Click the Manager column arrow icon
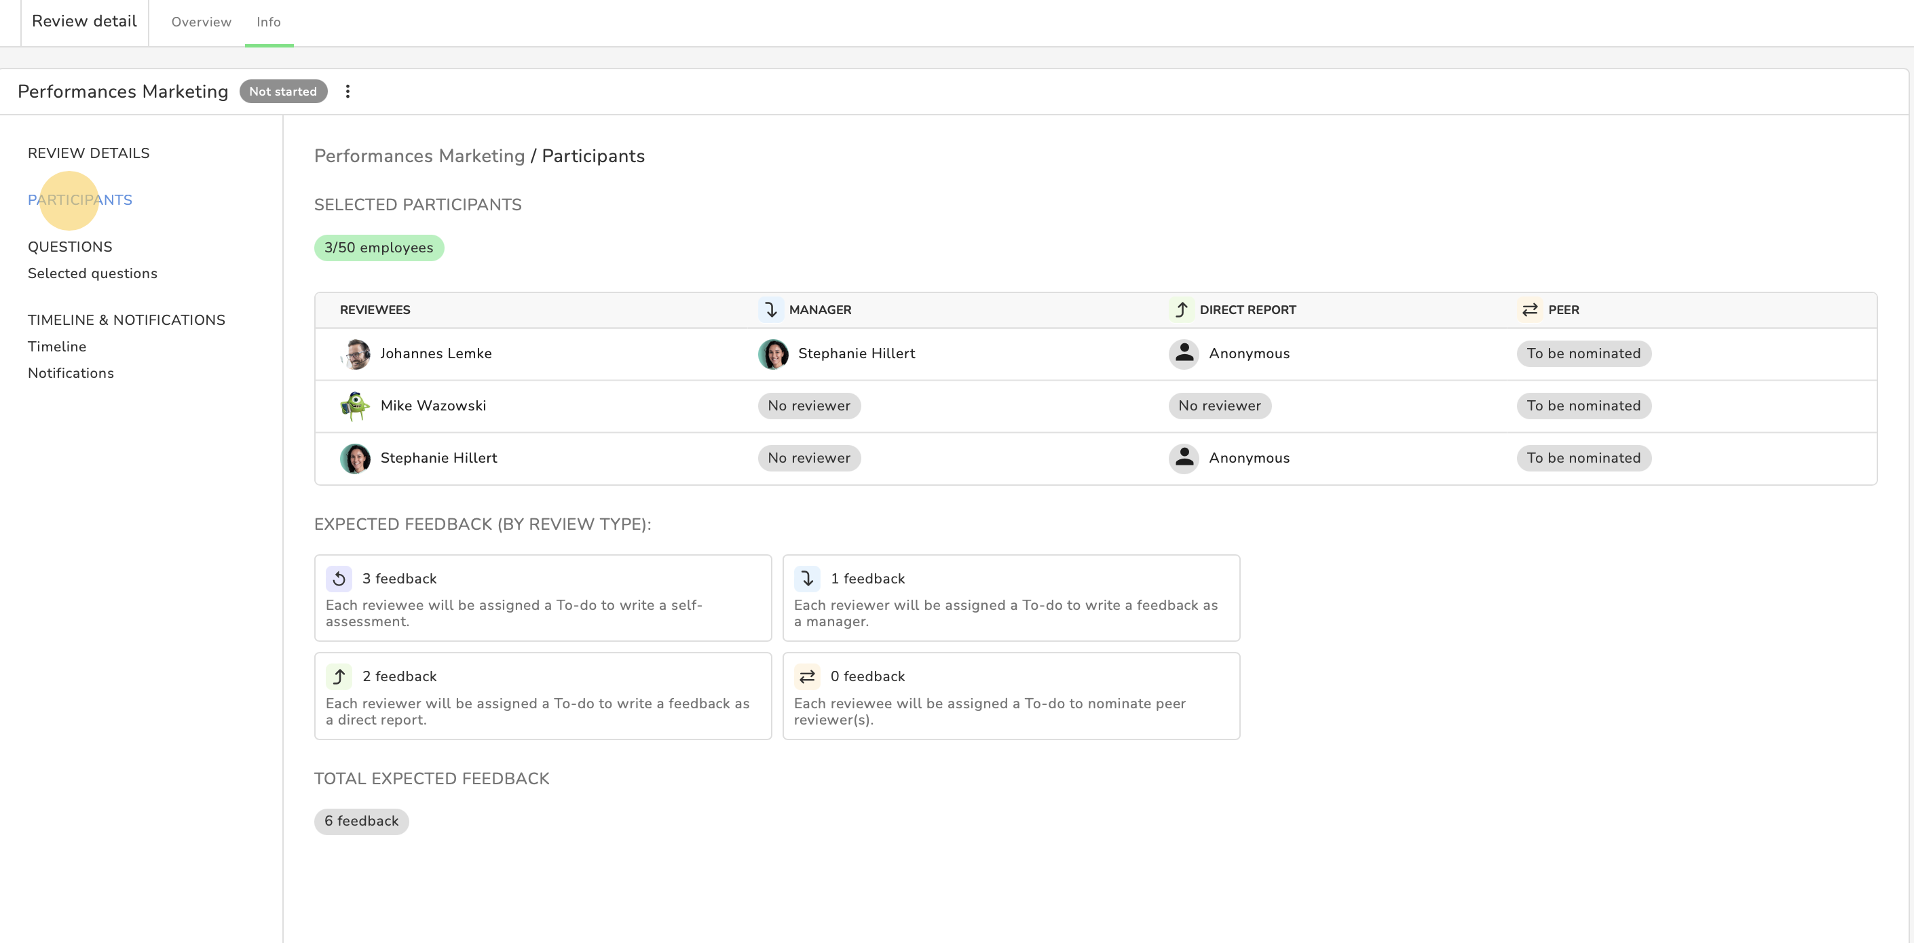The height and width of the screenshot is (943, 1914). (x=770, y=309)
